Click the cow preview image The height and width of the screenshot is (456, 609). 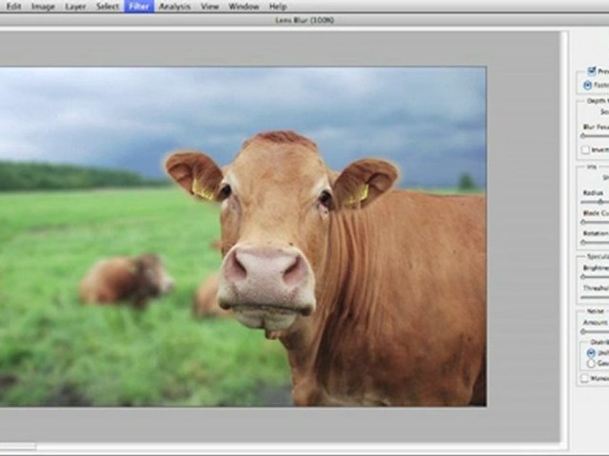(x=243, y=236)
